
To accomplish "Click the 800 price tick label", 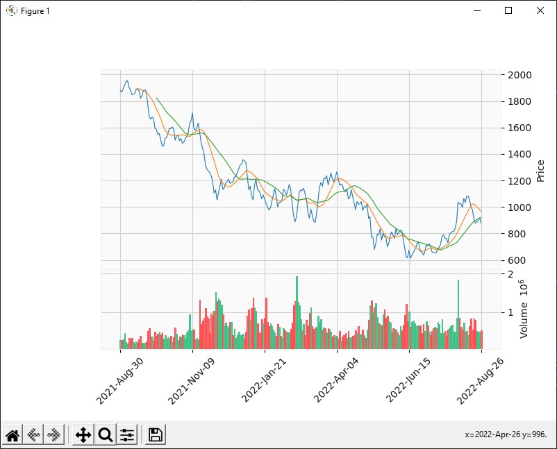I will pyautogui.click(x=517, y=234).
